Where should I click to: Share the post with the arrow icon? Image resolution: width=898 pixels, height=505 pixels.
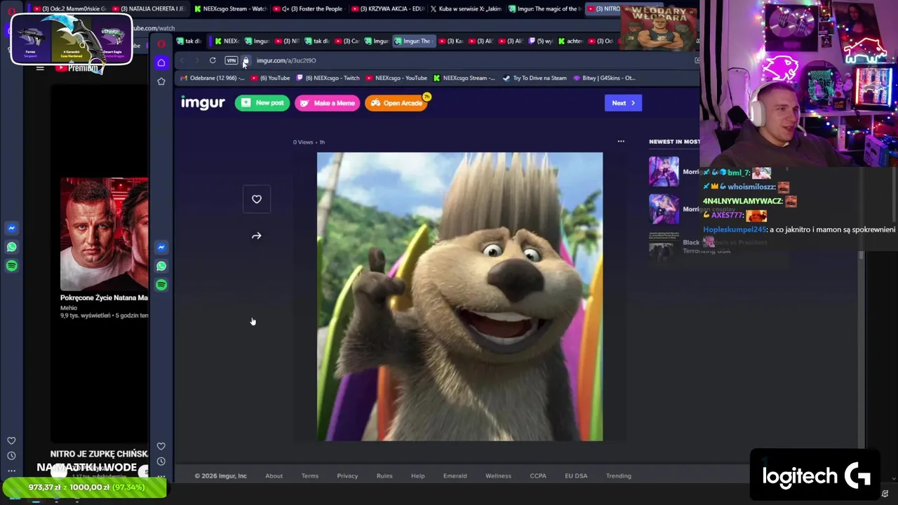pyautogui.click(x=257, y=236)
